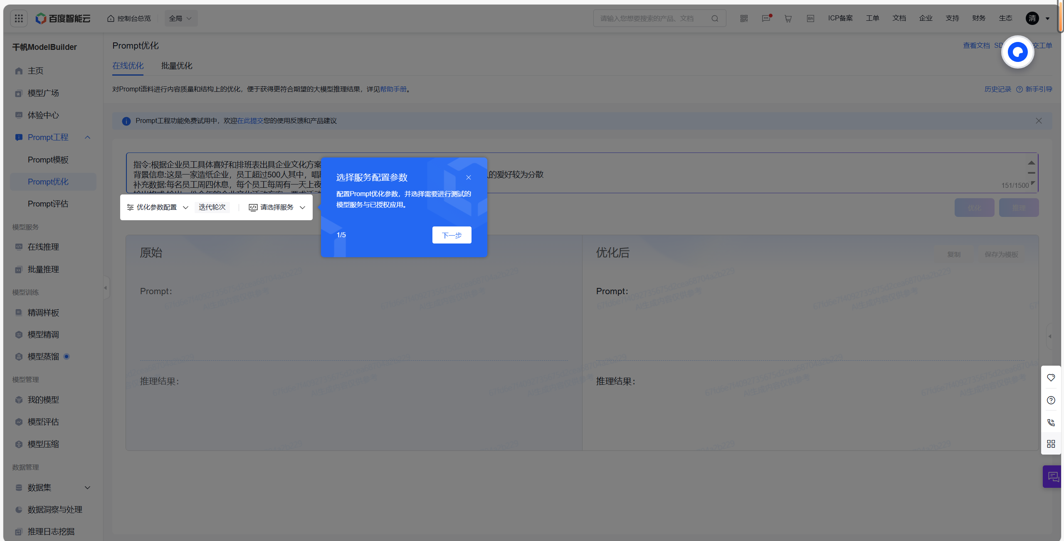
Task: Expand the right side panel arrow handle
Action: point(1050,336)
